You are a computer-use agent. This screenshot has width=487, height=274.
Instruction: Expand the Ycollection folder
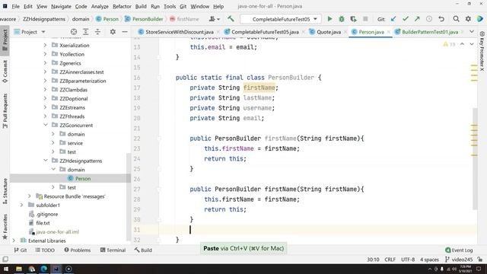pos(46,54)
